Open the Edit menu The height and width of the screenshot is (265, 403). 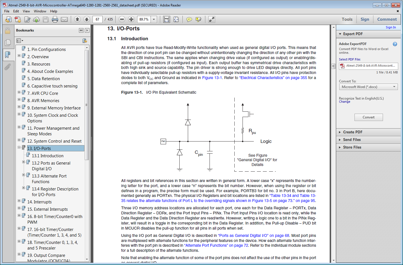(16, 11)
